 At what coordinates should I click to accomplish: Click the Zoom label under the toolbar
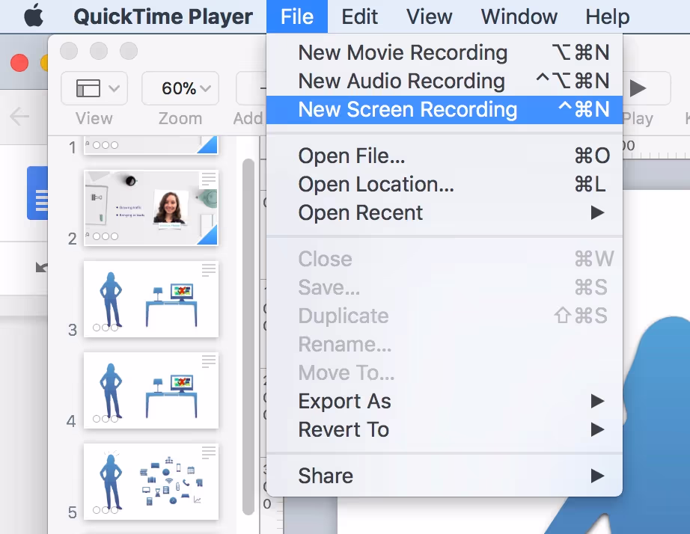[180, 118]
